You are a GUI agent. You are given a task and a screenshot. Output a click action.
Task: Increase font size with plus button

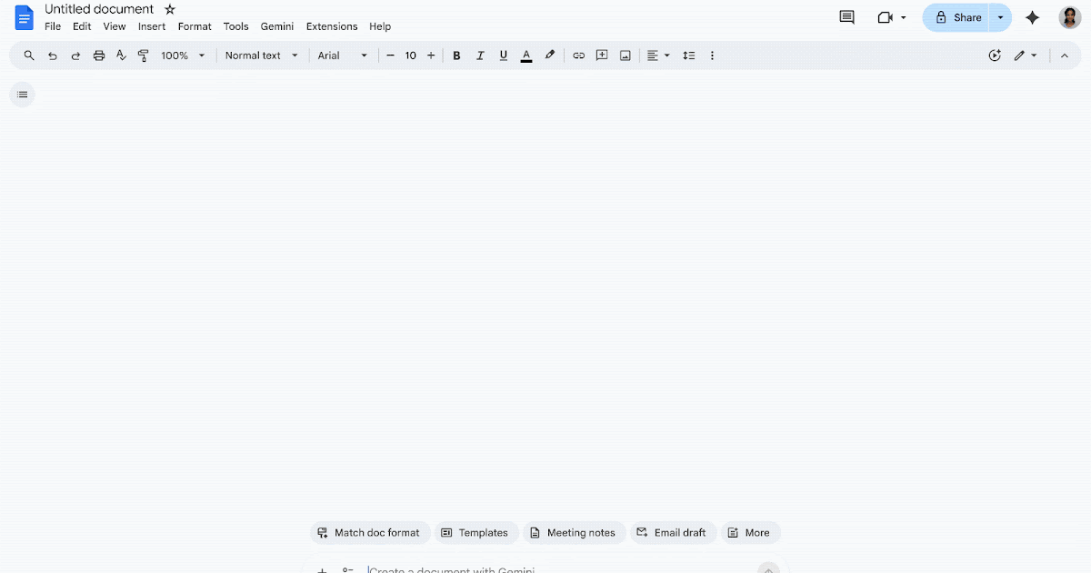point(431,55)
